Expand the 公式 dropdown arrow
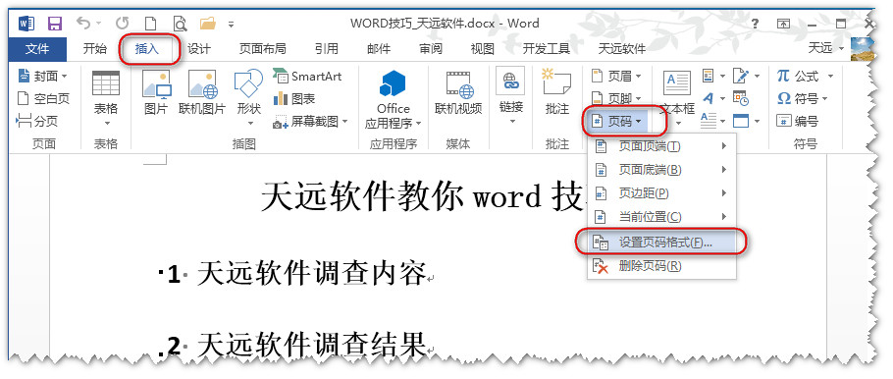The height and width of the screenshot is (379, 893). [830, 76]
